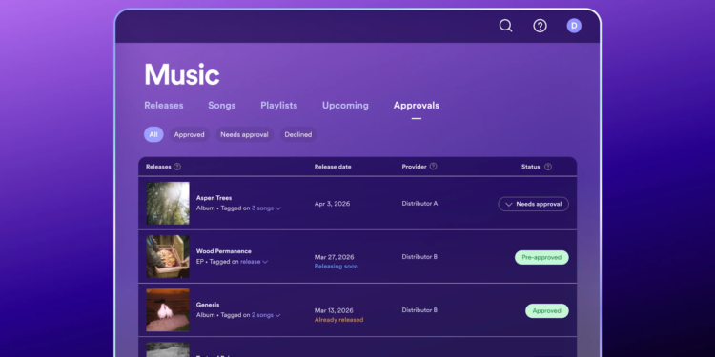Screen dimensions: 715x357
Task: Open search with the magnifier icon
Action: tap(505, 26)
